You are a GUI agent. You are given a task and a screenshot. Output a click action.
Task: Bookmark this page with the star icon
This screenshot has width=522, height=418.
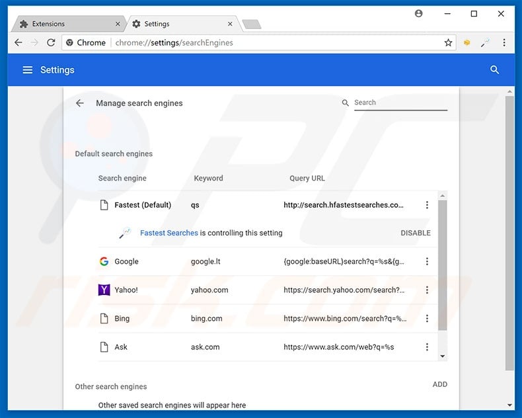(x=448, y=43)
